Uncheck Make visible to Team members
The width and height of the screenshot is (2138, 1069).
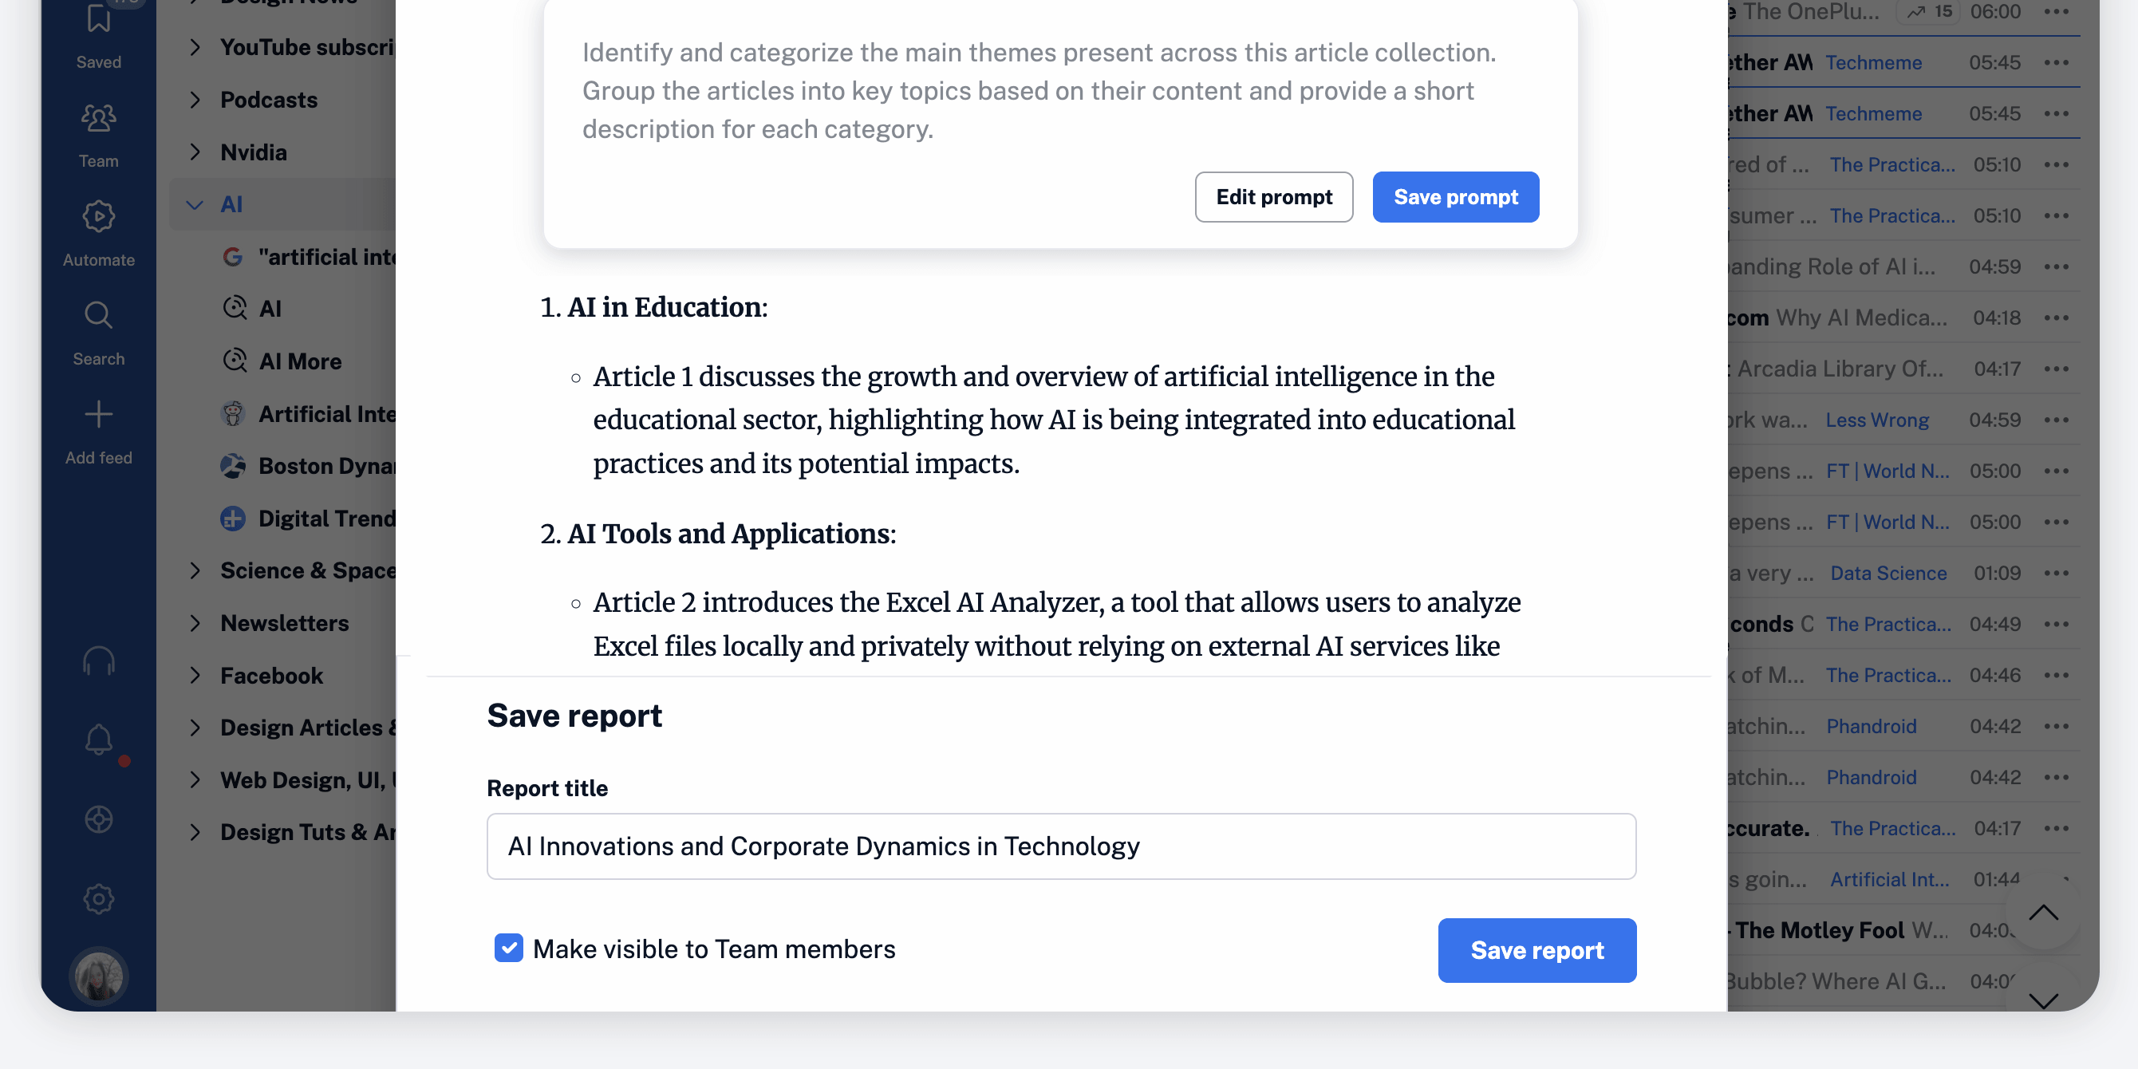click(x=508, y=948)
